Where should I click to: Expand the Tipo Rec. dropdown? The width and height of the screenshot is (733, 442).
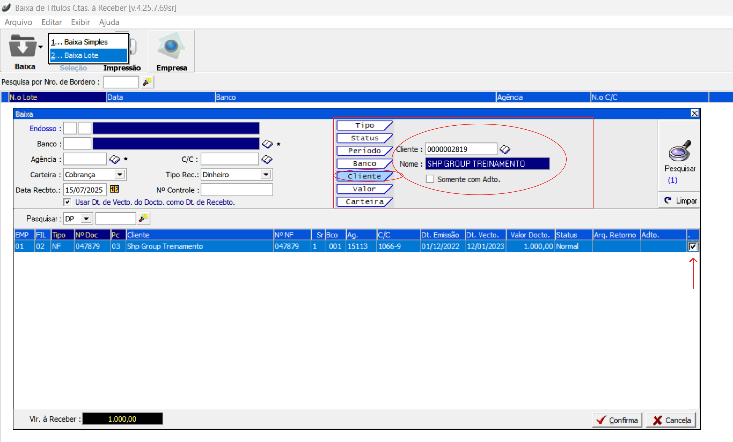point(266,174)
